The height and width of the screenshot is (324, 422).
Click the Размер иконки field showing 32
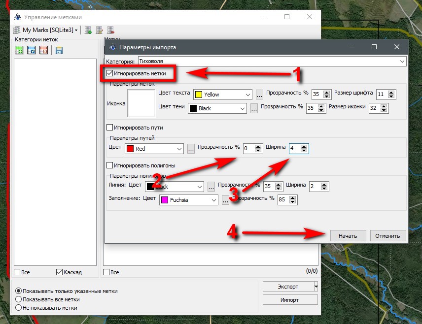coord(375,108)
